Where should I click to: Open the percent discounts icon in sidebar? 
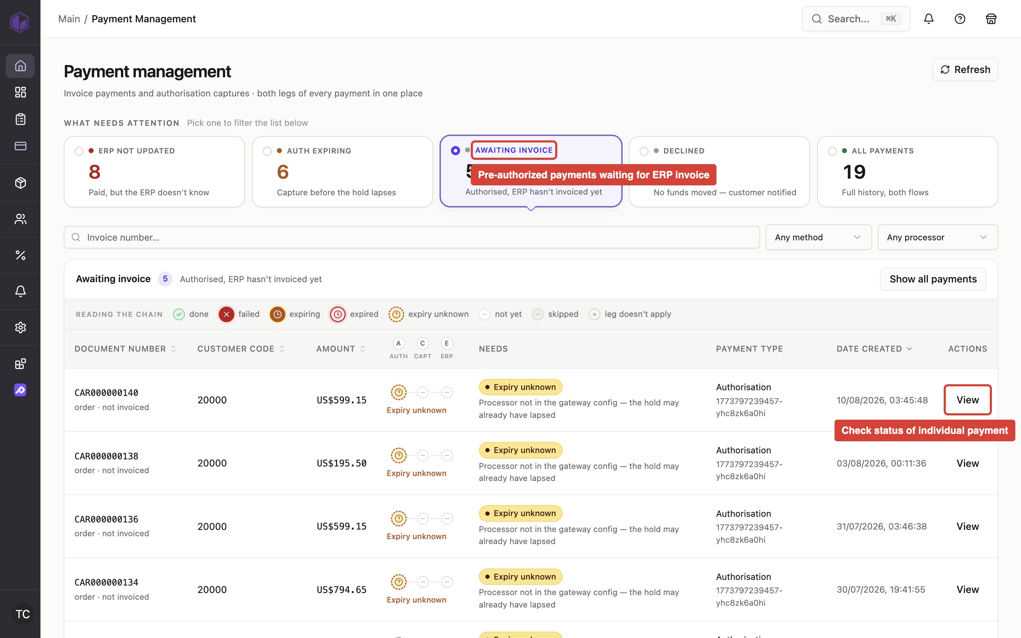[20, 255]
